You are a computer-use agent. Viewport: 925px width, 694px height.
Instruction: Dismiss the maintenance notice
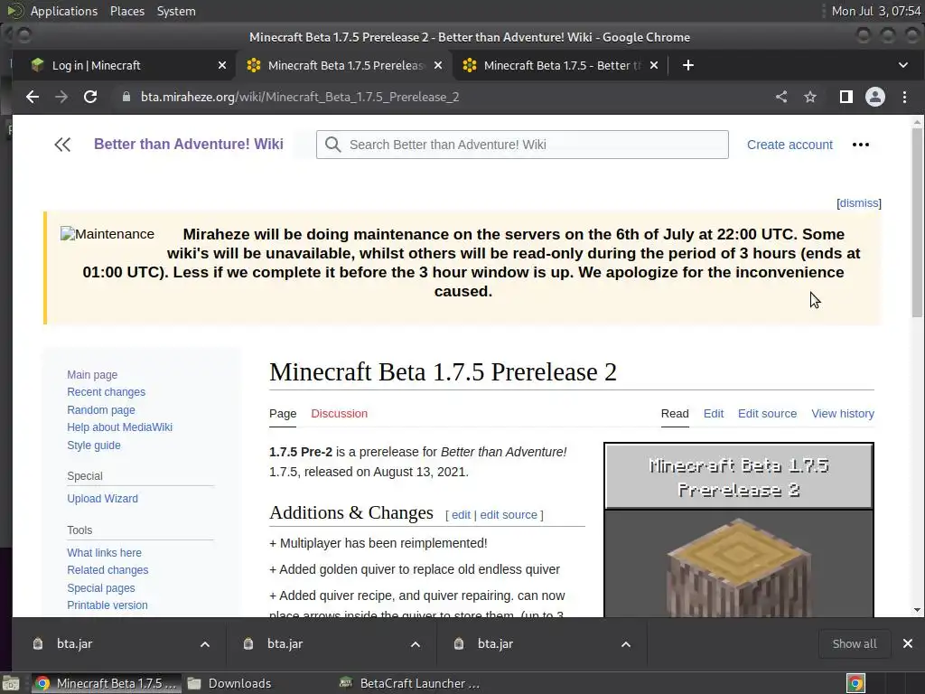click(859, 203)
